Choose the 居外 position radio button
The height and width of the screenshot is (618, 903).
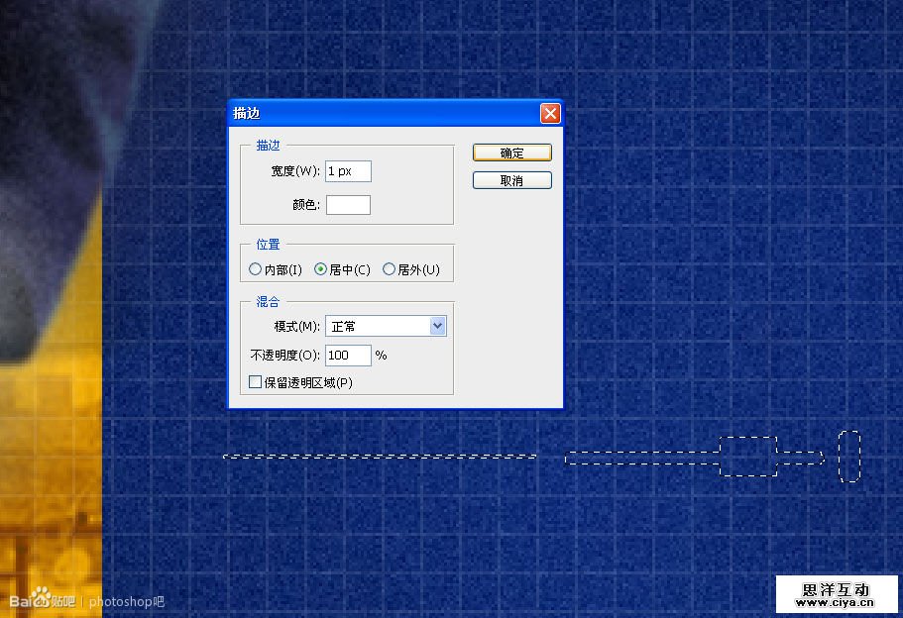[389, 269]
